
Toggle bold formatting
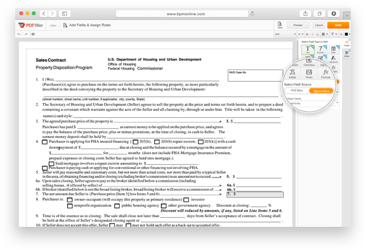pos(307,34)
